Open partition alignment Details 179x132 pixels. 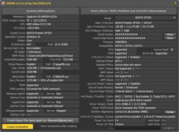point(170,112)
